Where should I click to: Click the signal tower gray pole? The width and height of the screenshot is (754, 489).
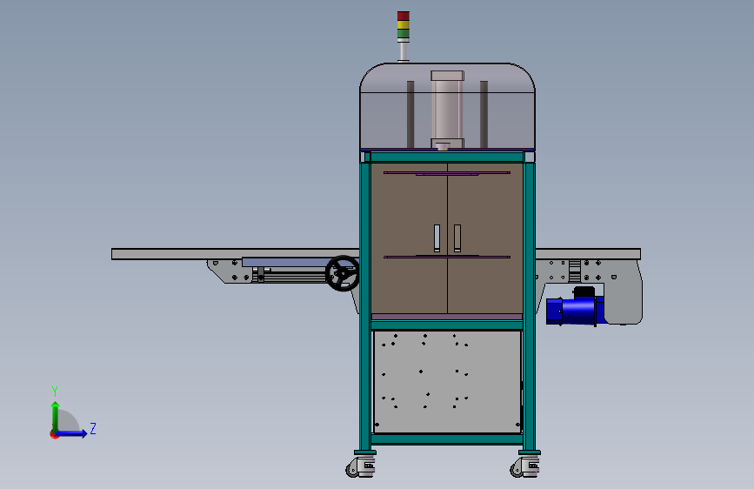coord(403,50)
